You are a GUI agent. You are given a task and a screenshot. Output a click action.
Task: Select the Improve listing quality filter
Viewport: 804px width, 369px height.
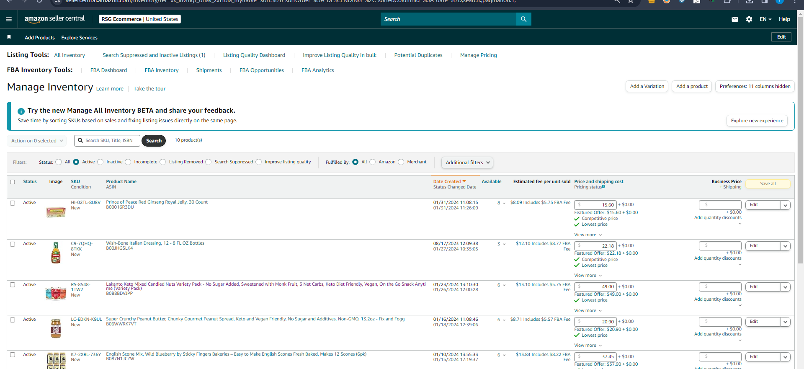tap(259, 162)
